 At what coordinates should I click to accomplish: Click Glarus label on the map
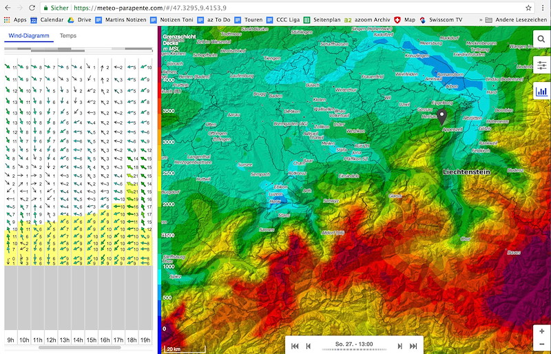click(x=395, y=196)
